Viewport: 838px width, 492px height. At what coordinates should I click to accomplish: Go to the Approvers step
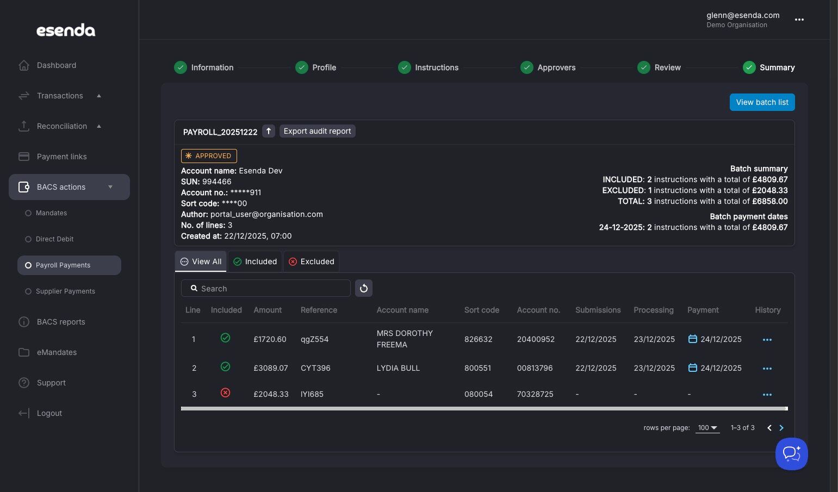pyautogui.click(x=548, y=67)
